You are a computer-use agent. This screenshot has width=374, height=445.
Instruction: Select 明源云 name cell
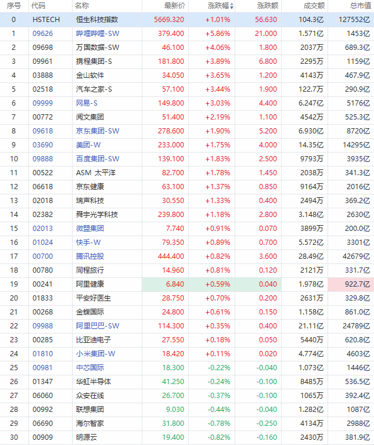click(87, 437)
